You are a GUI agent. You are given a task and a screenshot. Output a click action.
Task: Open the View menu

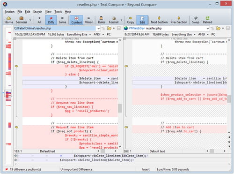pos(48,12)
